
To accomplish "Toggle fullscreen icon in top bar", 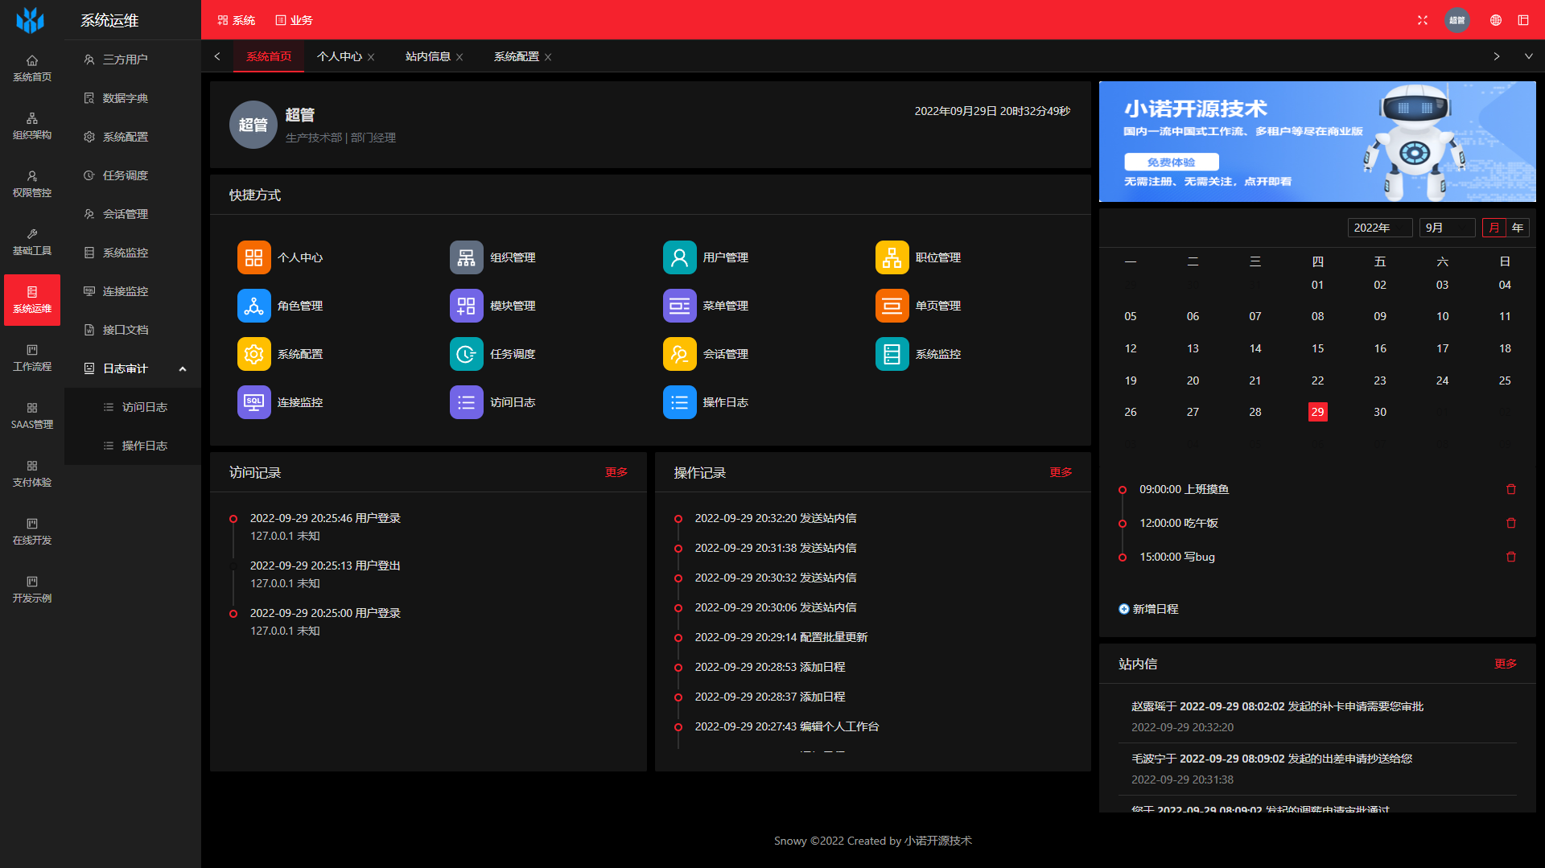I will 1422,20.
